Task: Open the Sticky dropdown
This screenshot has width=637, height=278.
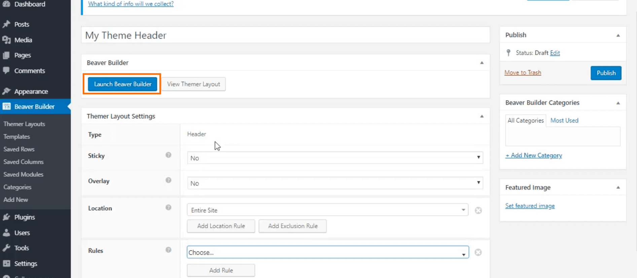Action: (335, 158)
